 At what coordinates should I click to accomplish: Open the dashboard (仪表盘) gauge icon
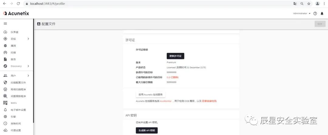coord(5,32)
